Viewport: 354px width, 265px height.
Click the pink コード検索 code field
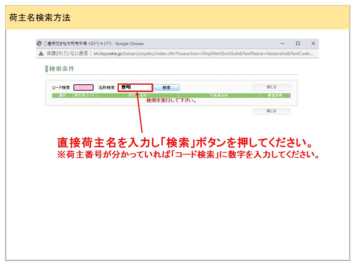click(x=83, y=88)
